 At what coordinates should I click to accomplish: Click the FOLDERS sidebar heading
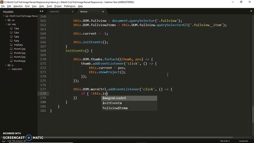click(8, 12)
